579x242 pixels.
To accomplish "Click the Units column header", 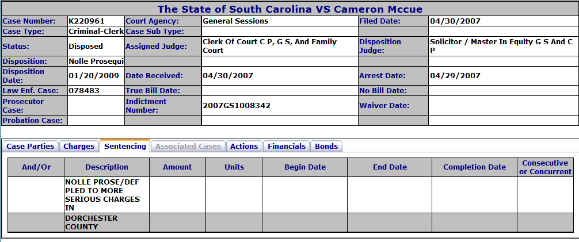I will click(x=234, y=167).
